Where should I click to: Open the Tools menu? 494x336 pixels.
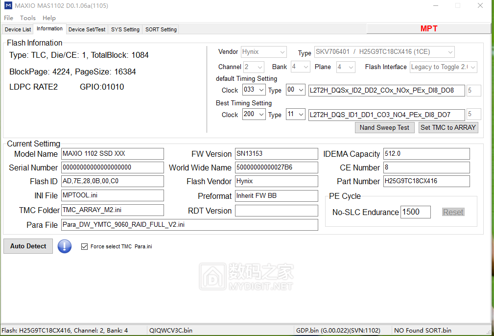[28, 18]
